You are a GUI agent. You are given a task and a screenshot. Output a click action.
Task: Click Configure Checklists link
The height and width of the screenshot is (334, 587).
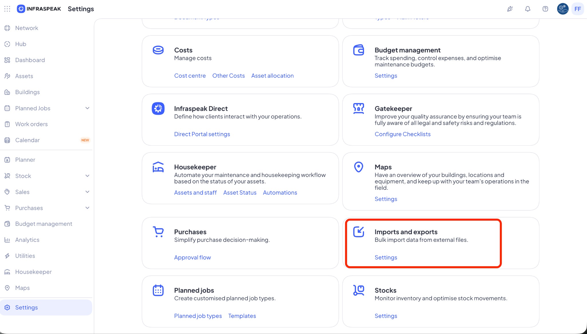click(x=402, y=134)
